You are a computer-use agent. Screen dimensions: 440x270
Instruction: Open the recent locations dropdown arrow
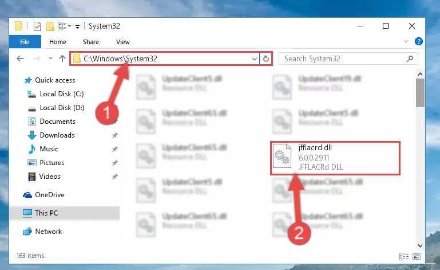coord(50,58)
